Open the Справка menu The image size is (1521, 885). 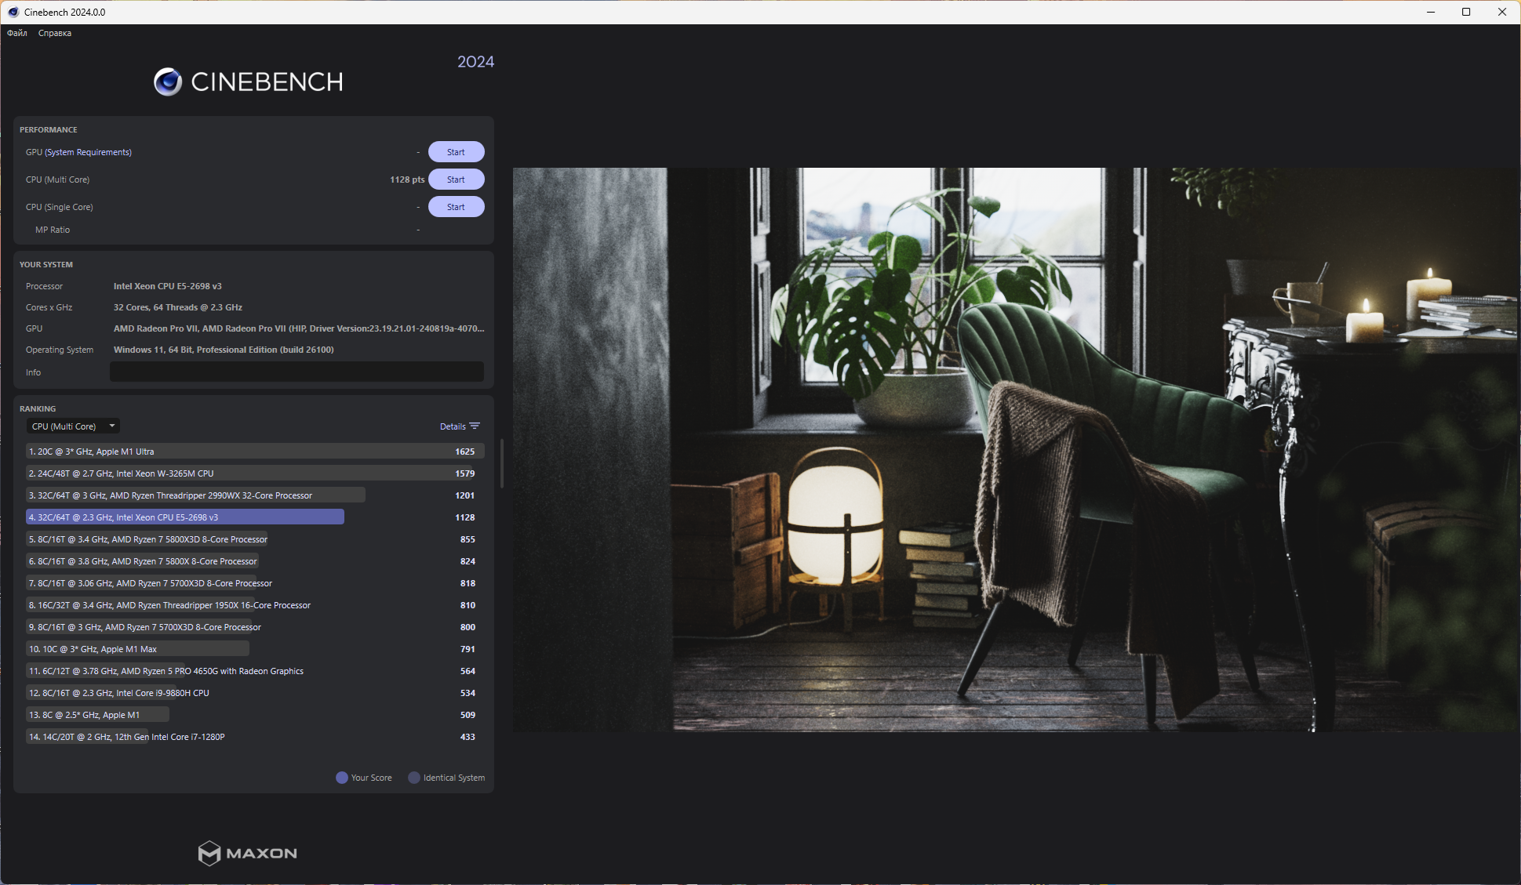[55, 33]
